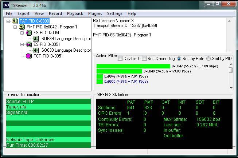This screenshot has height=158, width=238.
Task: Close the TSReader window
Action: (229, 4)
